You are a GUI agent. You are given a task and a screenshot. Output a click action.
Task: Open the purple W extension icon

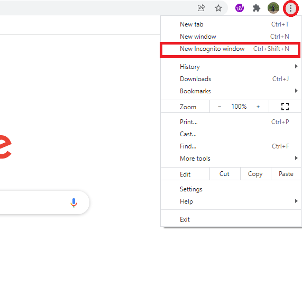[240, 8]
